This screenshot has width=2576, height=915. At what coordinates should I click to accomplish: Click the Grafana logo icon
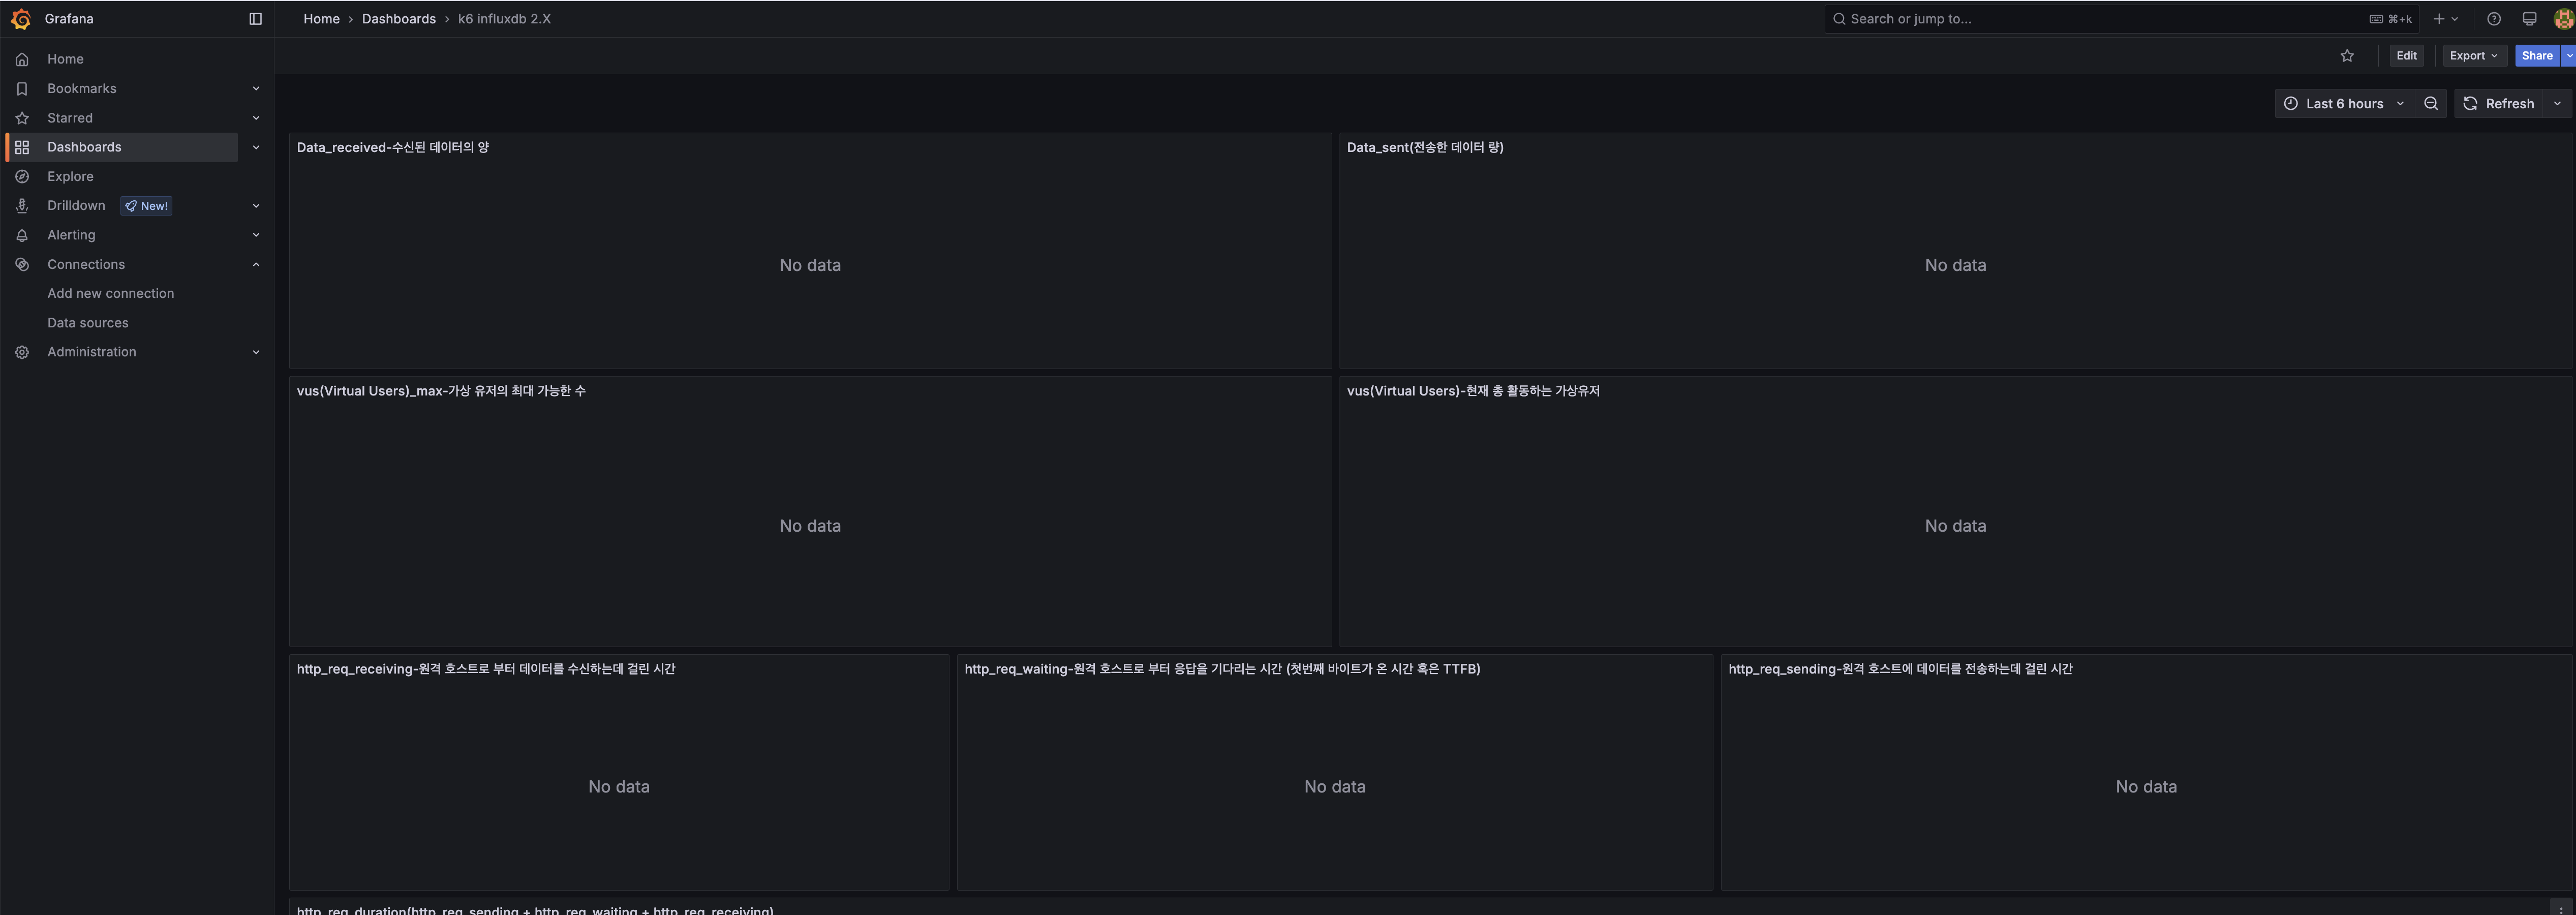click(21, 19)
